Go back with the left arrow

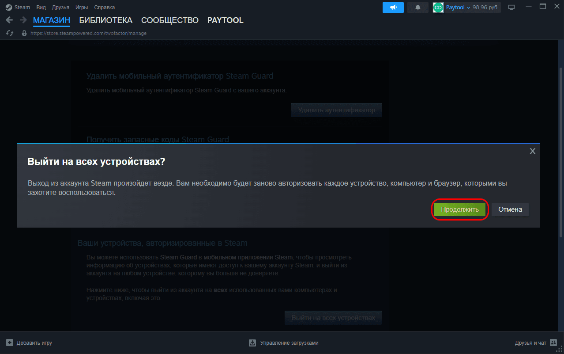pyautogui.click(x=9, y=20)
